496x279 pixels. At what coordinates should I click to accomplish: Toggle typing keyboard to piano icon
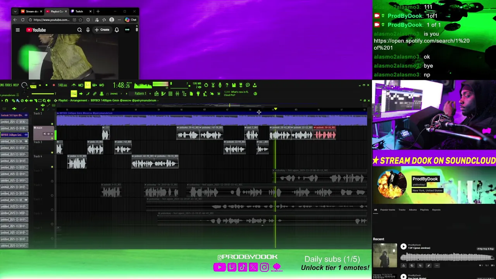[x=74, y=94]
